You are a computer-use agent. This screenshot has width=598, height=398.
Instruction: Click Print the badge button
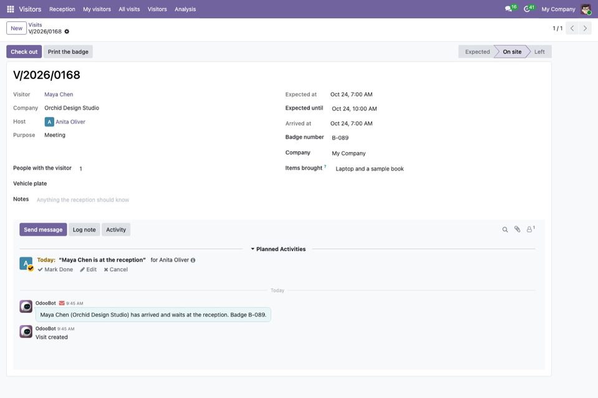68,52
